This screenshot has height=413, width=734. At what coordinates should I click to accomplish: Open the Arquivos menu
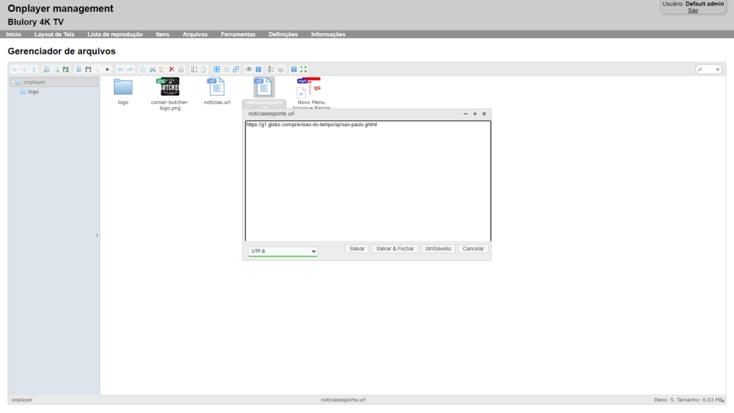[x=195, y=34]
